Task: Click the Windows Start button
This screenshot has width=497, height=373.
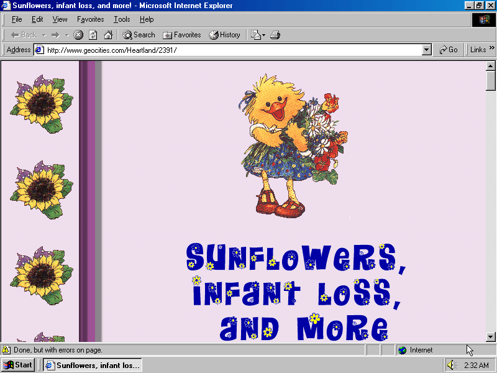Action: [x=17, y=365]
